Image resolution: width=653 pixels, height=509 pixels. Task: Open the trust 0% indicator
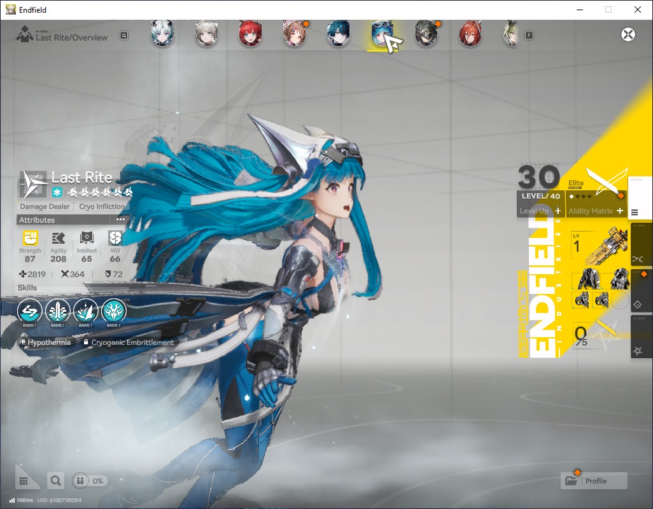[90, 481]
